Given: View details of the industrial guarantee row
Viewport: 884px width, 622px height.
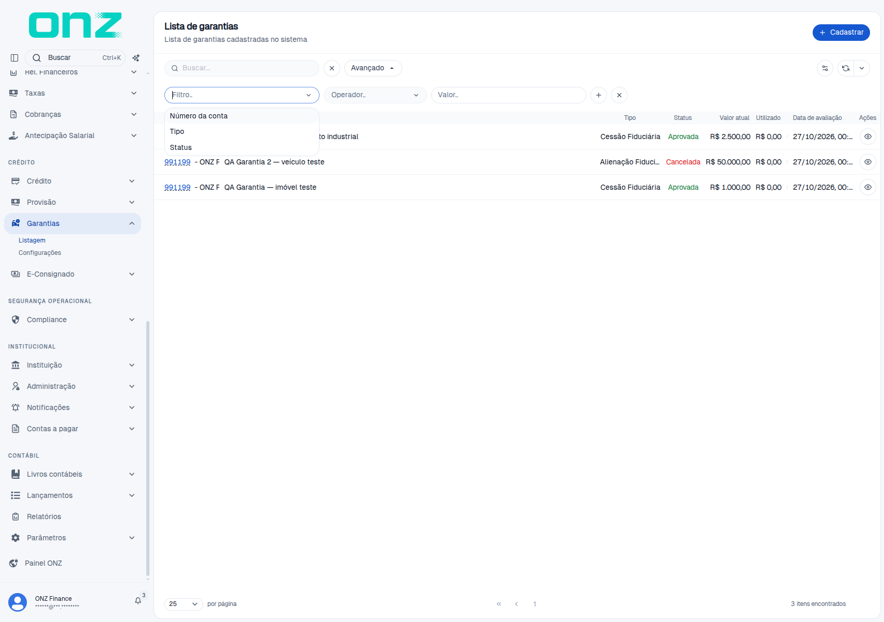Looking at the screenshot, I should [868, 136].
